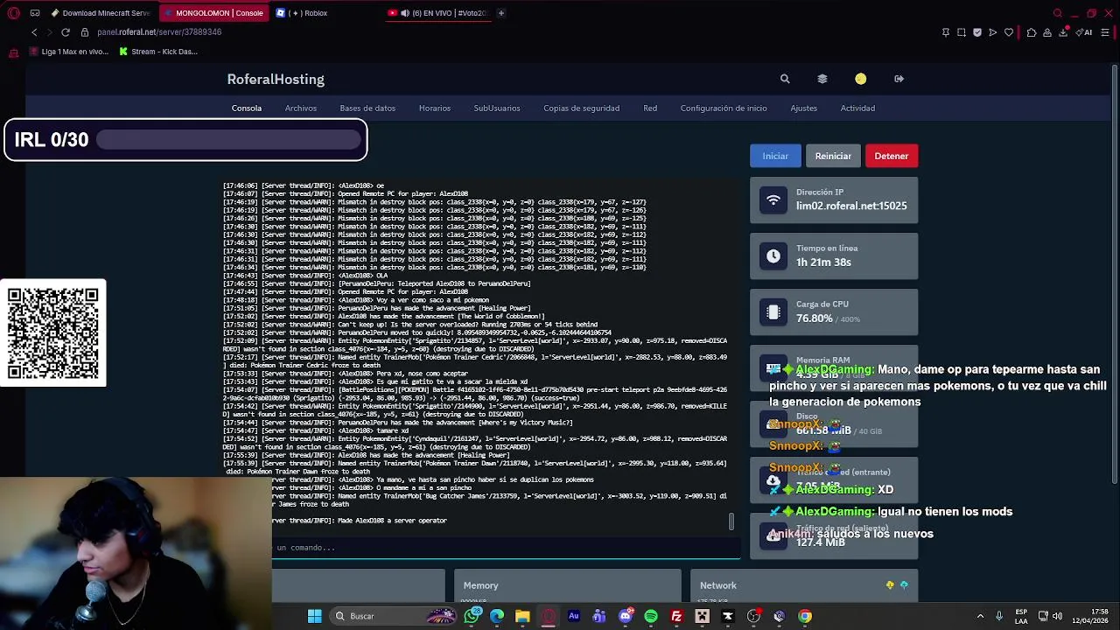Switch to Download Minecraft Server tab
This screenshot has height=630, width=1120.
pyautogui.click(x=101, y=13)
